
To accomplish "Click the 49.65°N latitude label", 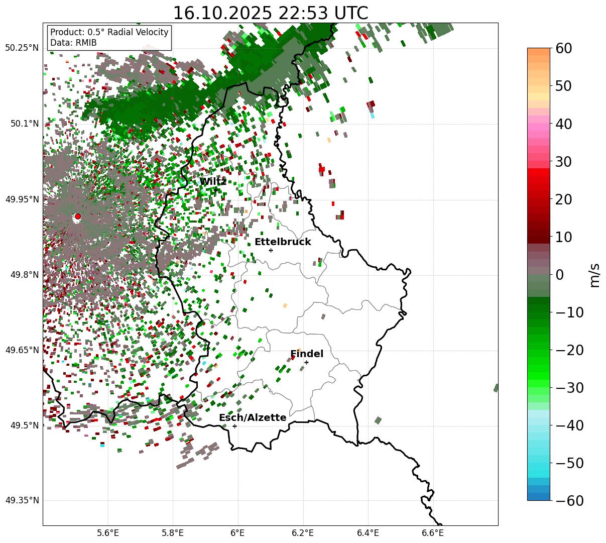I will (x=22, y=350).
